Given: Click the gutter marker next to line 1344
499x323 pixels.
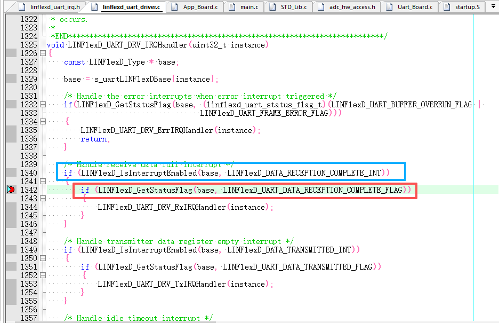Looking at the screenshot, I should coord(11,206).
